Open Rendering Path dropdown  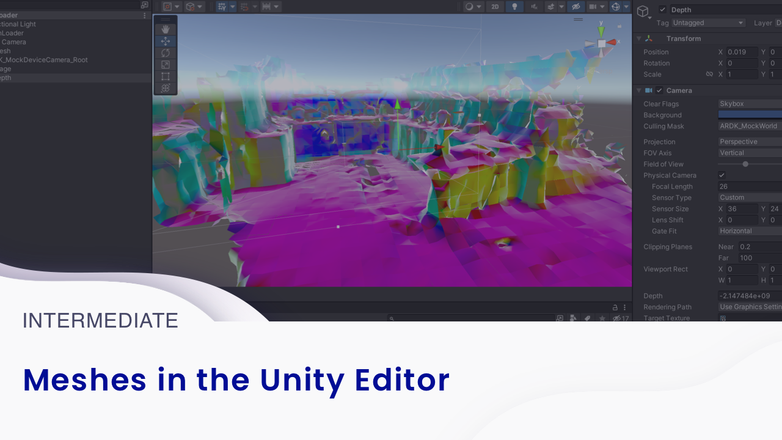coord(750,307)
